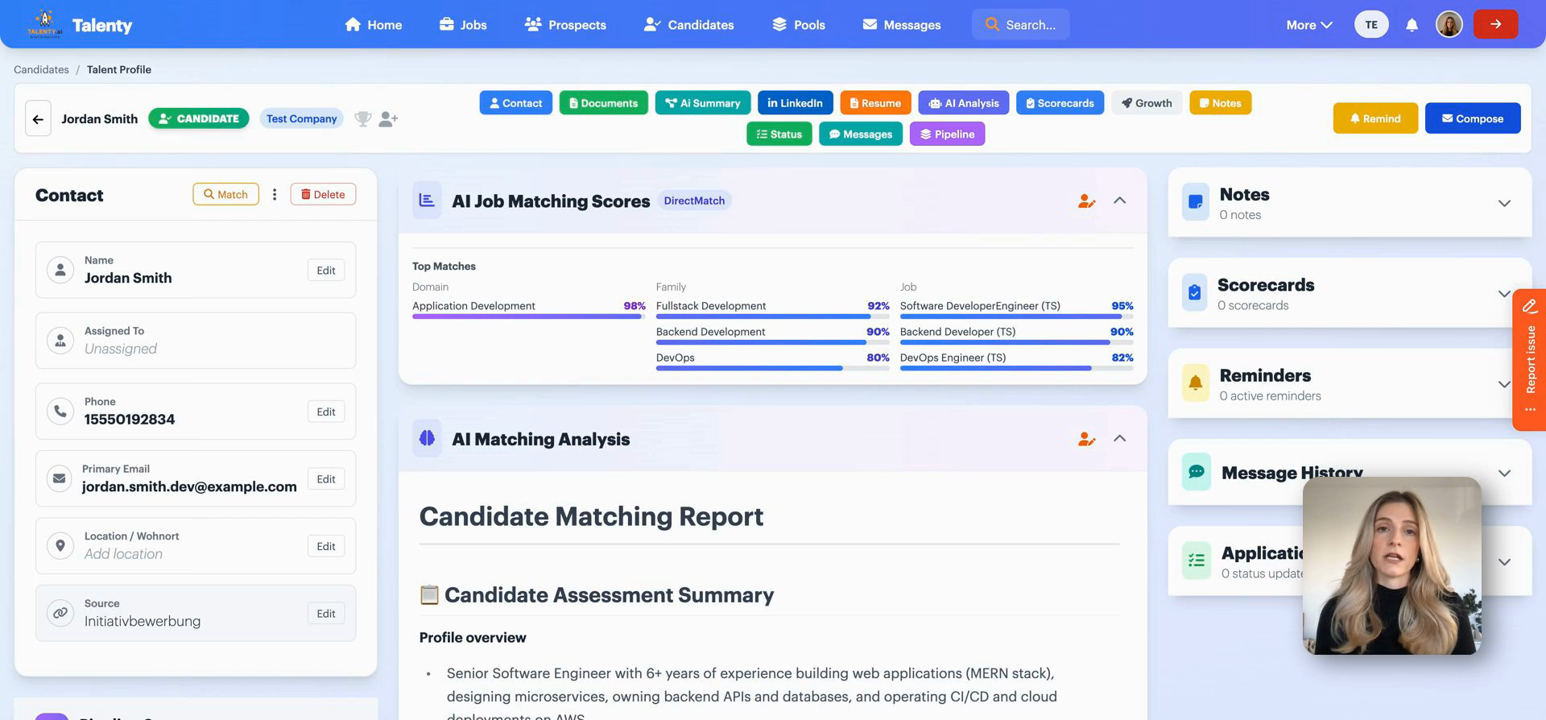Click the DevOps Engineer (TS) 82% progress bar
The height and width of the screenshot is (720, 1546).
tap(1016, 368)
